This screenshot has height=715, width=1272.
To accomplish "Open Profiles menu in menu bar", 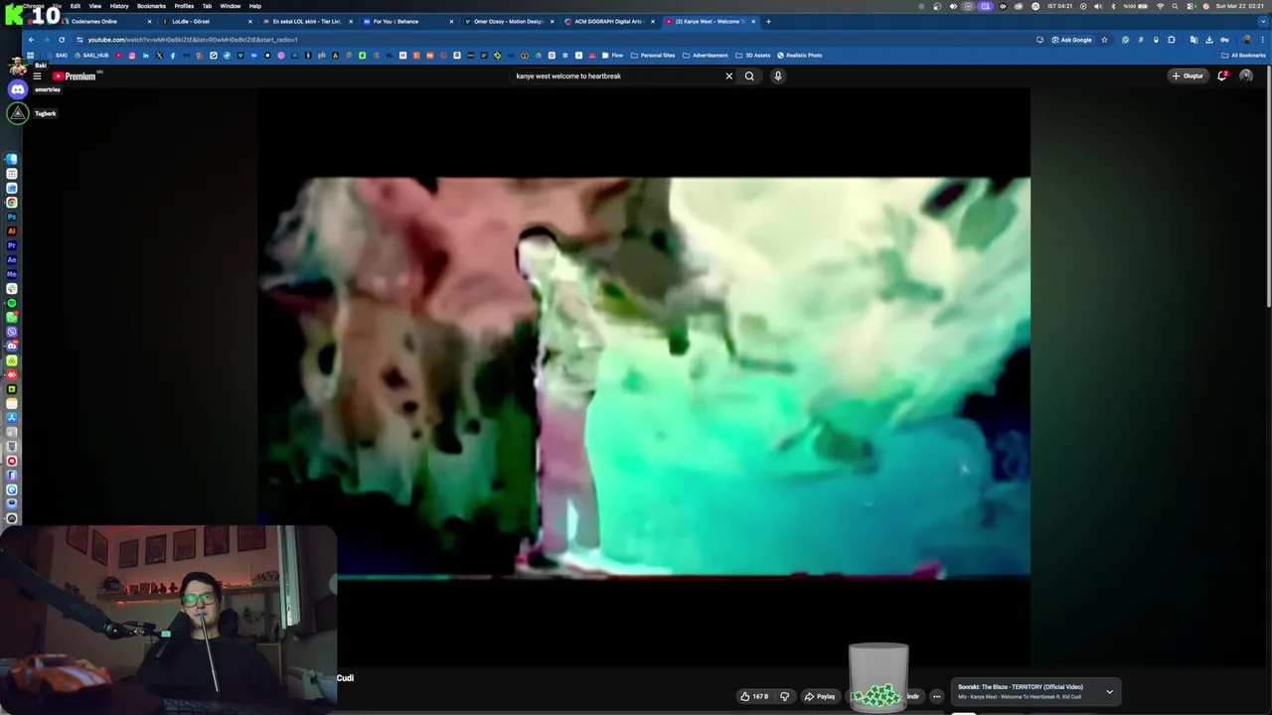I will [x=184, y=6].
